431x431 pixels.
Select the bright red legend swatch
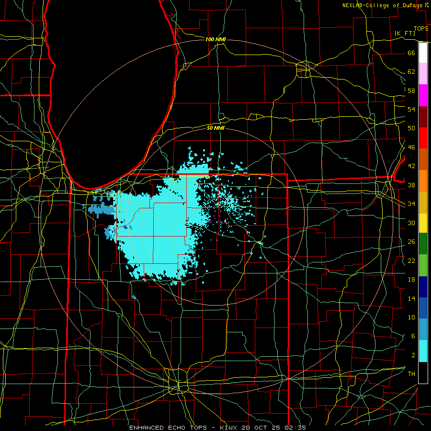click(x=423, y=138)
